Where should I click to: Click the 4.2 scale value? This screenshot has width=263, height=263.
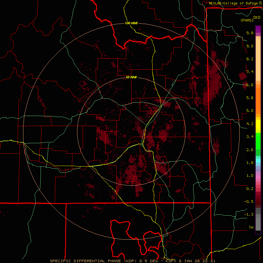[250, 124]
